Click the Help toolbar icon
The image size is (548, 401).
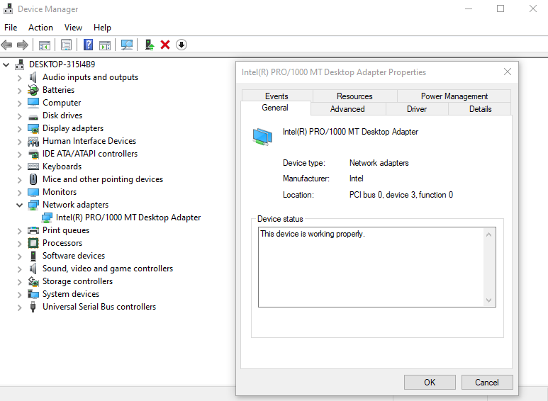88,45
